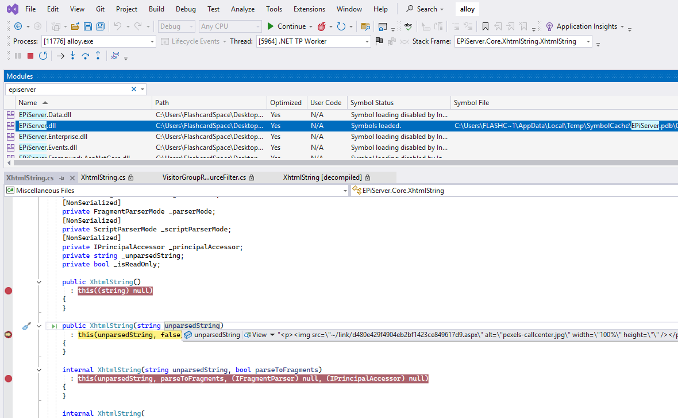The width and height of the screenshot is (678, 418).
Task: Toggle pin on the XhtmlString.cs tab
Action: pyautogui.click(x=62, y=177)
